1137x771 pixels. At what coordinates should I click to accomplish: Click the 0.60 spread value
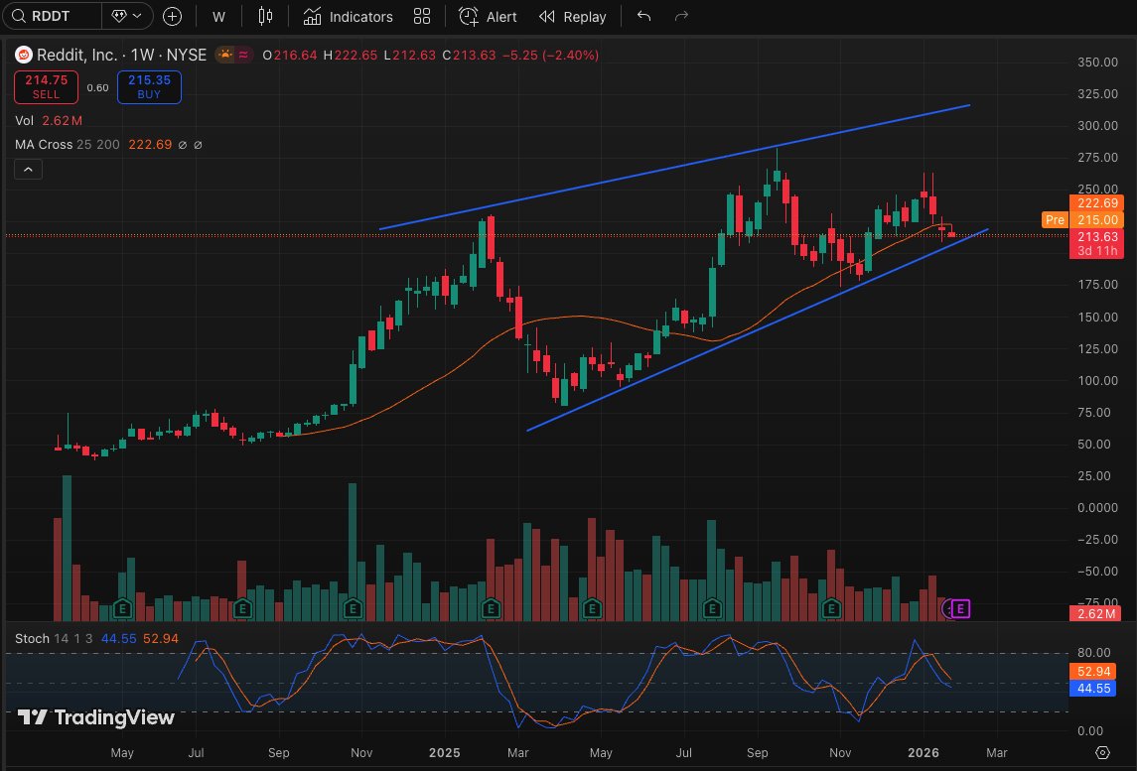coord(98,87)
